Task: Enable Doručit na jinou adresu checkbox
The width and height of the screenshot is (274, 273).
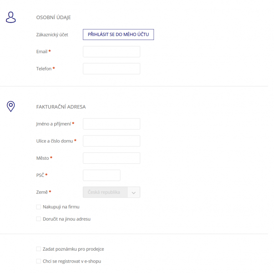Action: 38,219
